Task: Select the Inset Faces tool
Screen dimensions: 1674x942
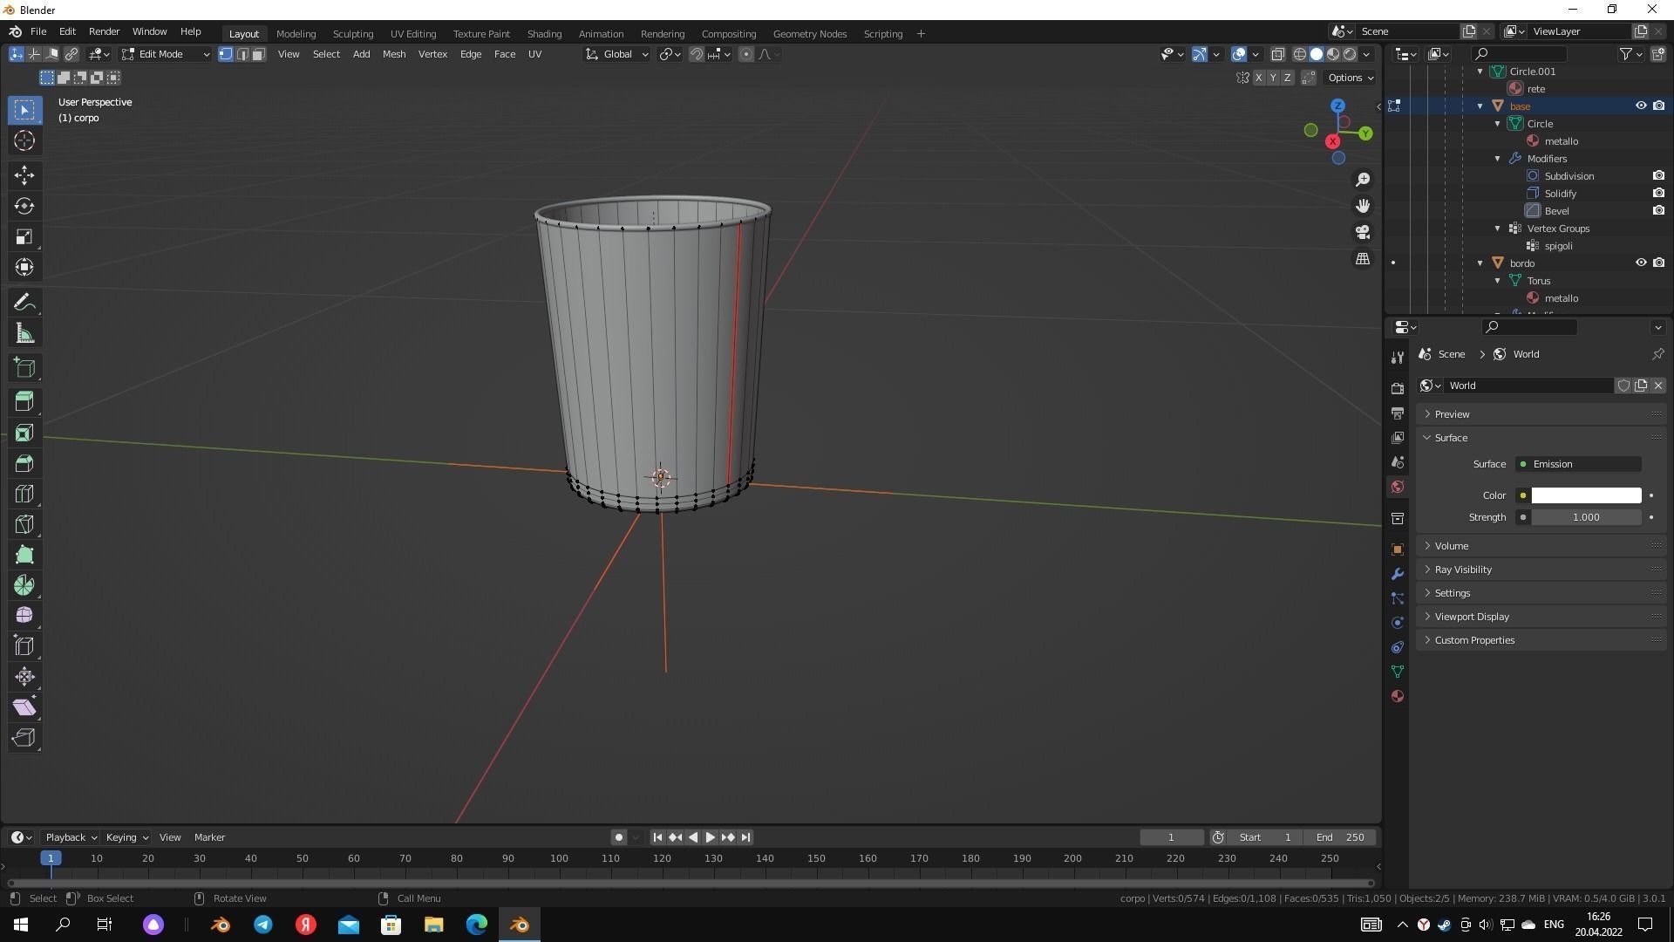Action: point(24,433)
